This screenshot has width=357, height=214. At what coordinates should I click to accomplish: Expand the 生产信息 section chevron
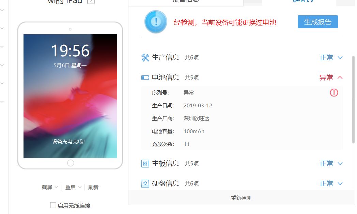click(x=340, y=57)
